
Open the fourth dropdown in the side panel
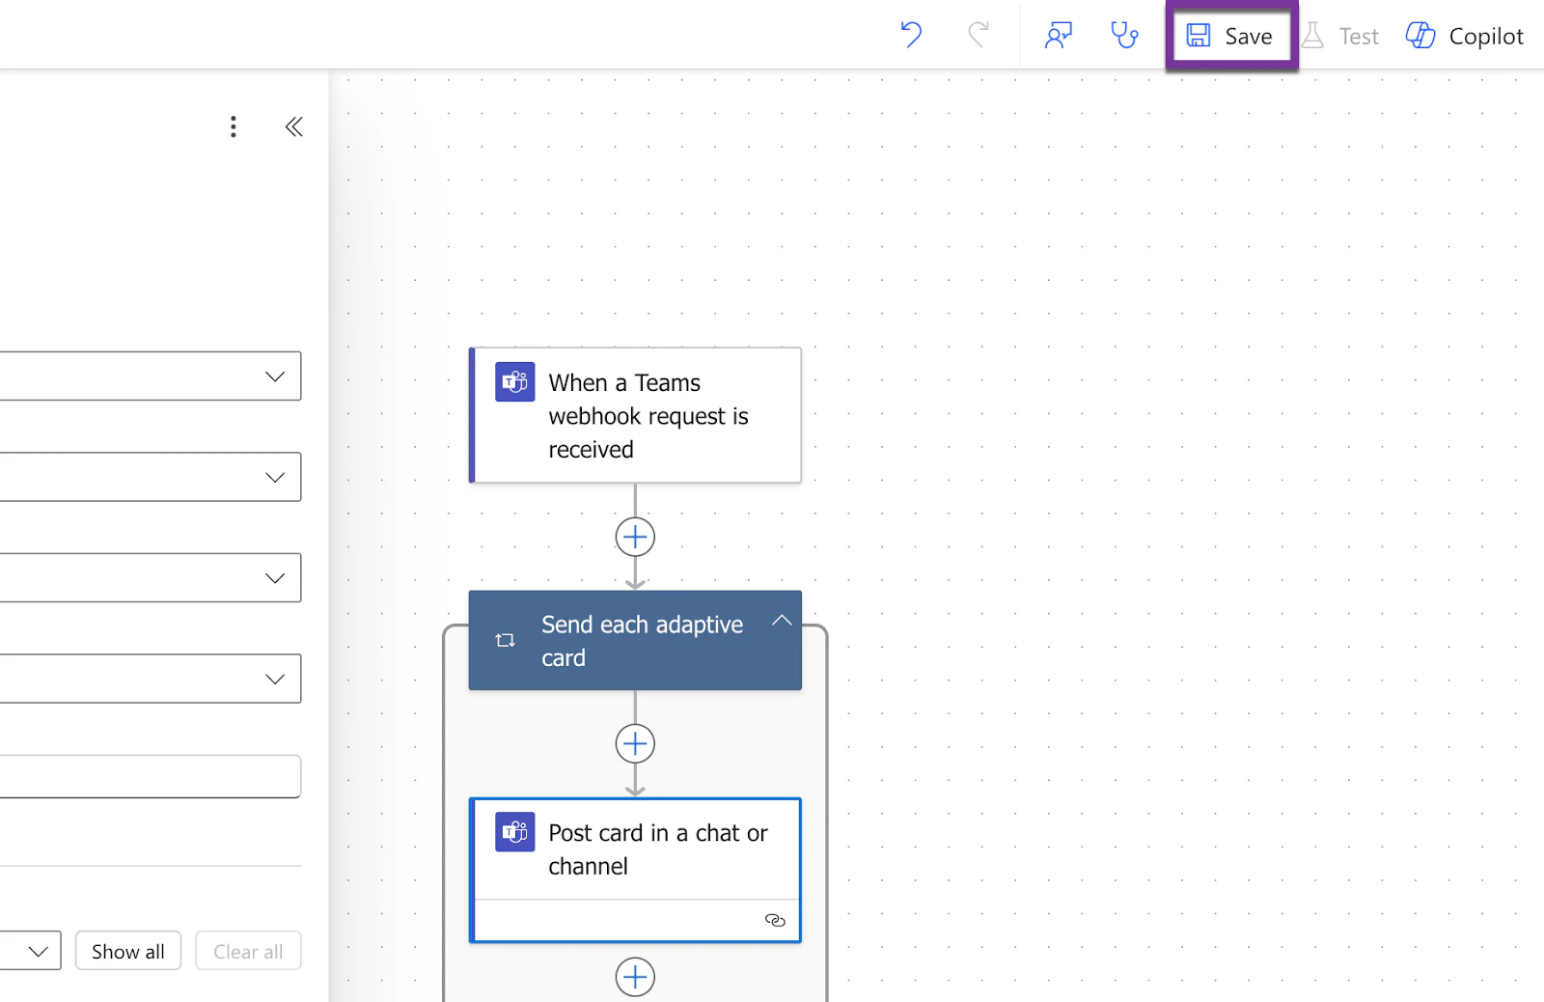pyautogui.click(x=151, y=679)
